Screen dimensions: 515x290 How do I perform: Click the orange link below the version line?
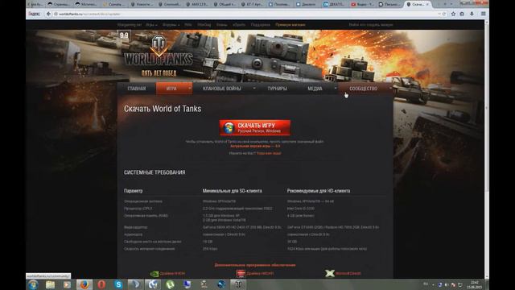(269, 153)
